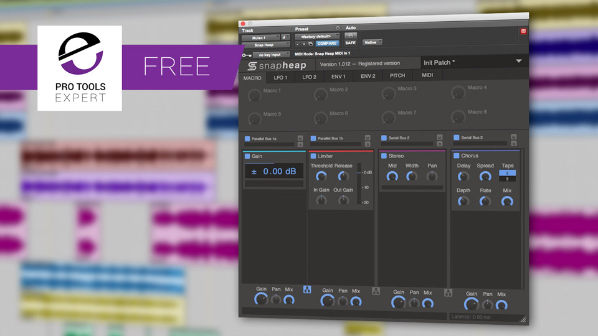Click the previous preset minus button
The image size is (598, 336).
(x=298, y=44)
